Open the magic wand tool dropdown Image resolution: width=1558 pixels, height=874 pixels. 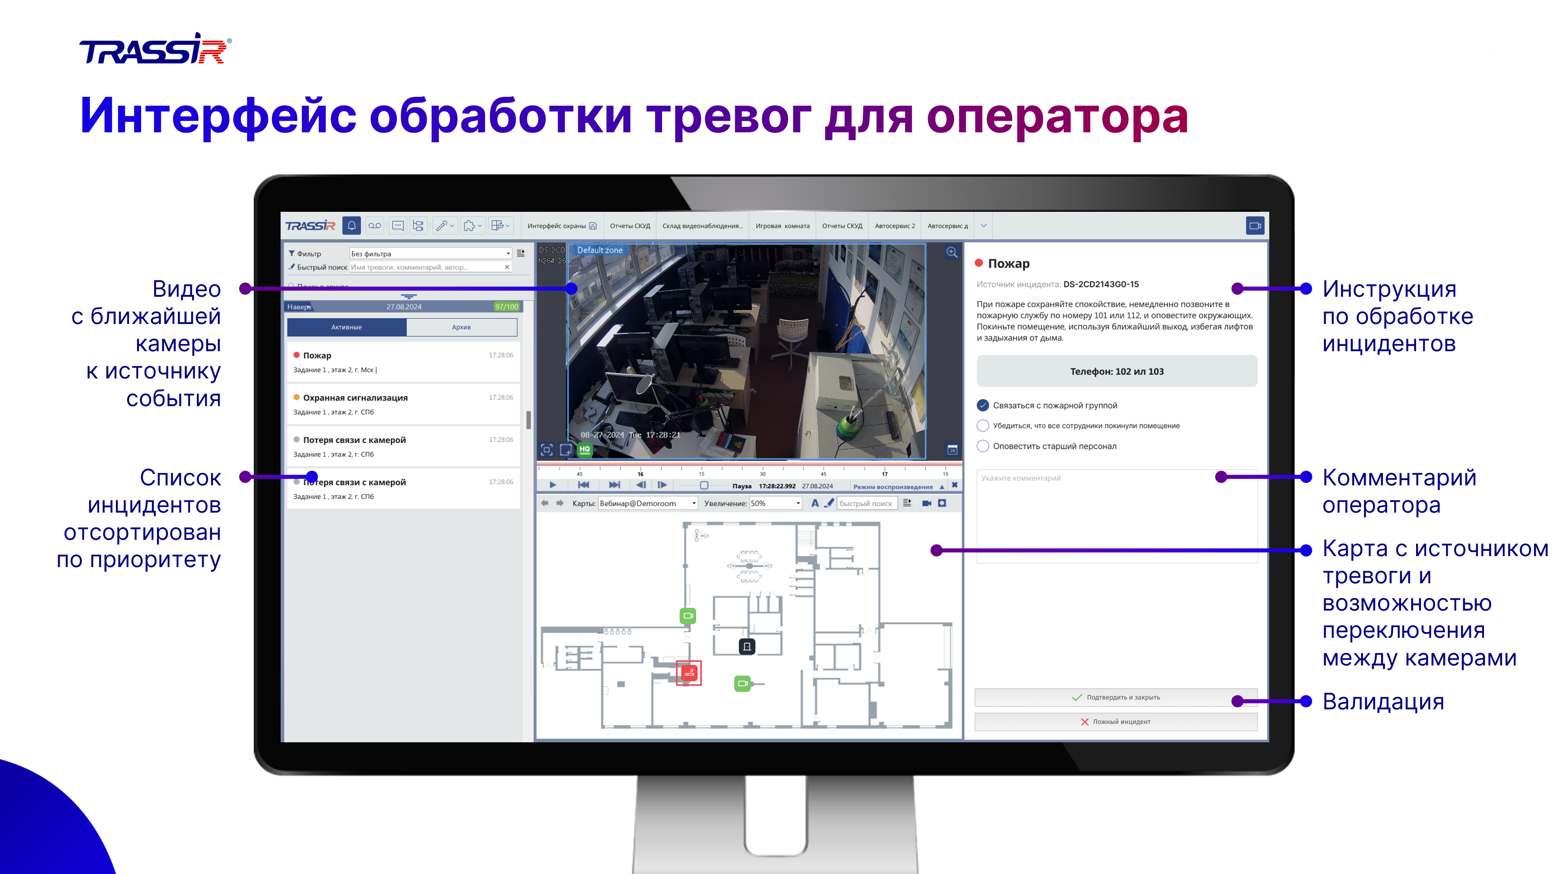445,226
